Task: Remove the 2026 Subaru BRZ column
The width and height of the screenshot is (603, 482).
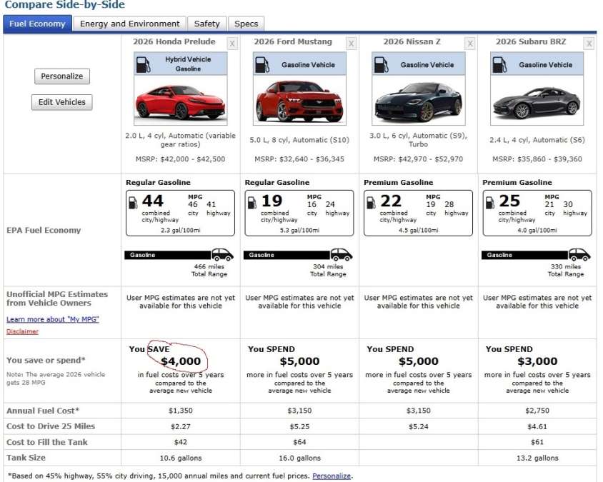Action: pos(589,44)
